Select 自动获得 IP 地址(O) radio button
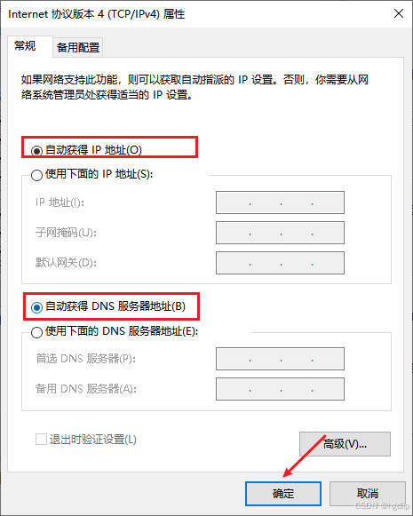The width and height of the screenshot is (413, 516). [x=36, y=151]
